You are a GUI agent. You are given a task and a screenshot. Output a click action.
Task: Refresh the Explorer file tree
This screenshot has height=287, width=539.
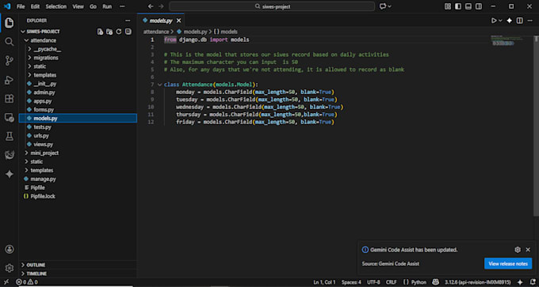[x=119, y=32]
